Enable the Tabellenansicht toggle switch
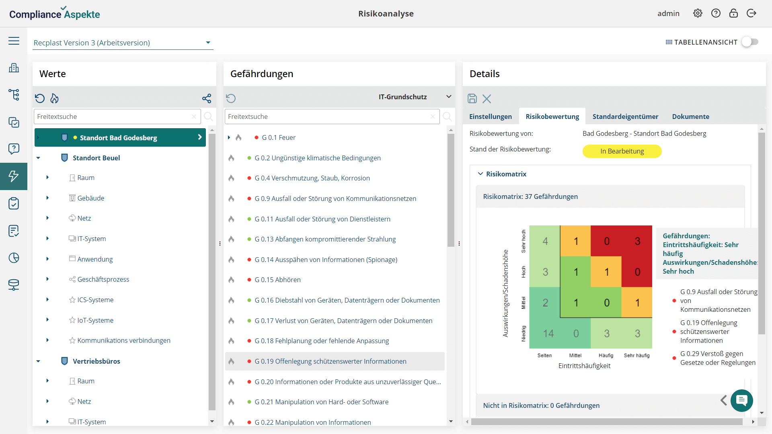 click(x=749, y=42)
